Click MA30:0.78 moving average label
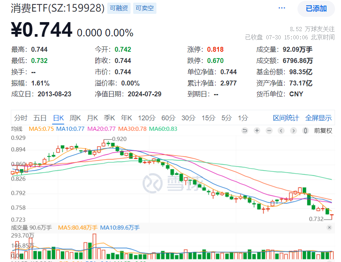This screenshot has height=262, width=341. (x=132, y=129)
